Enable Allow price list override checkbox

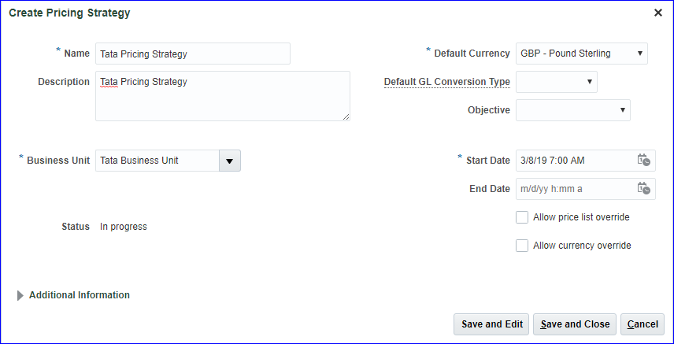(522, 217)
